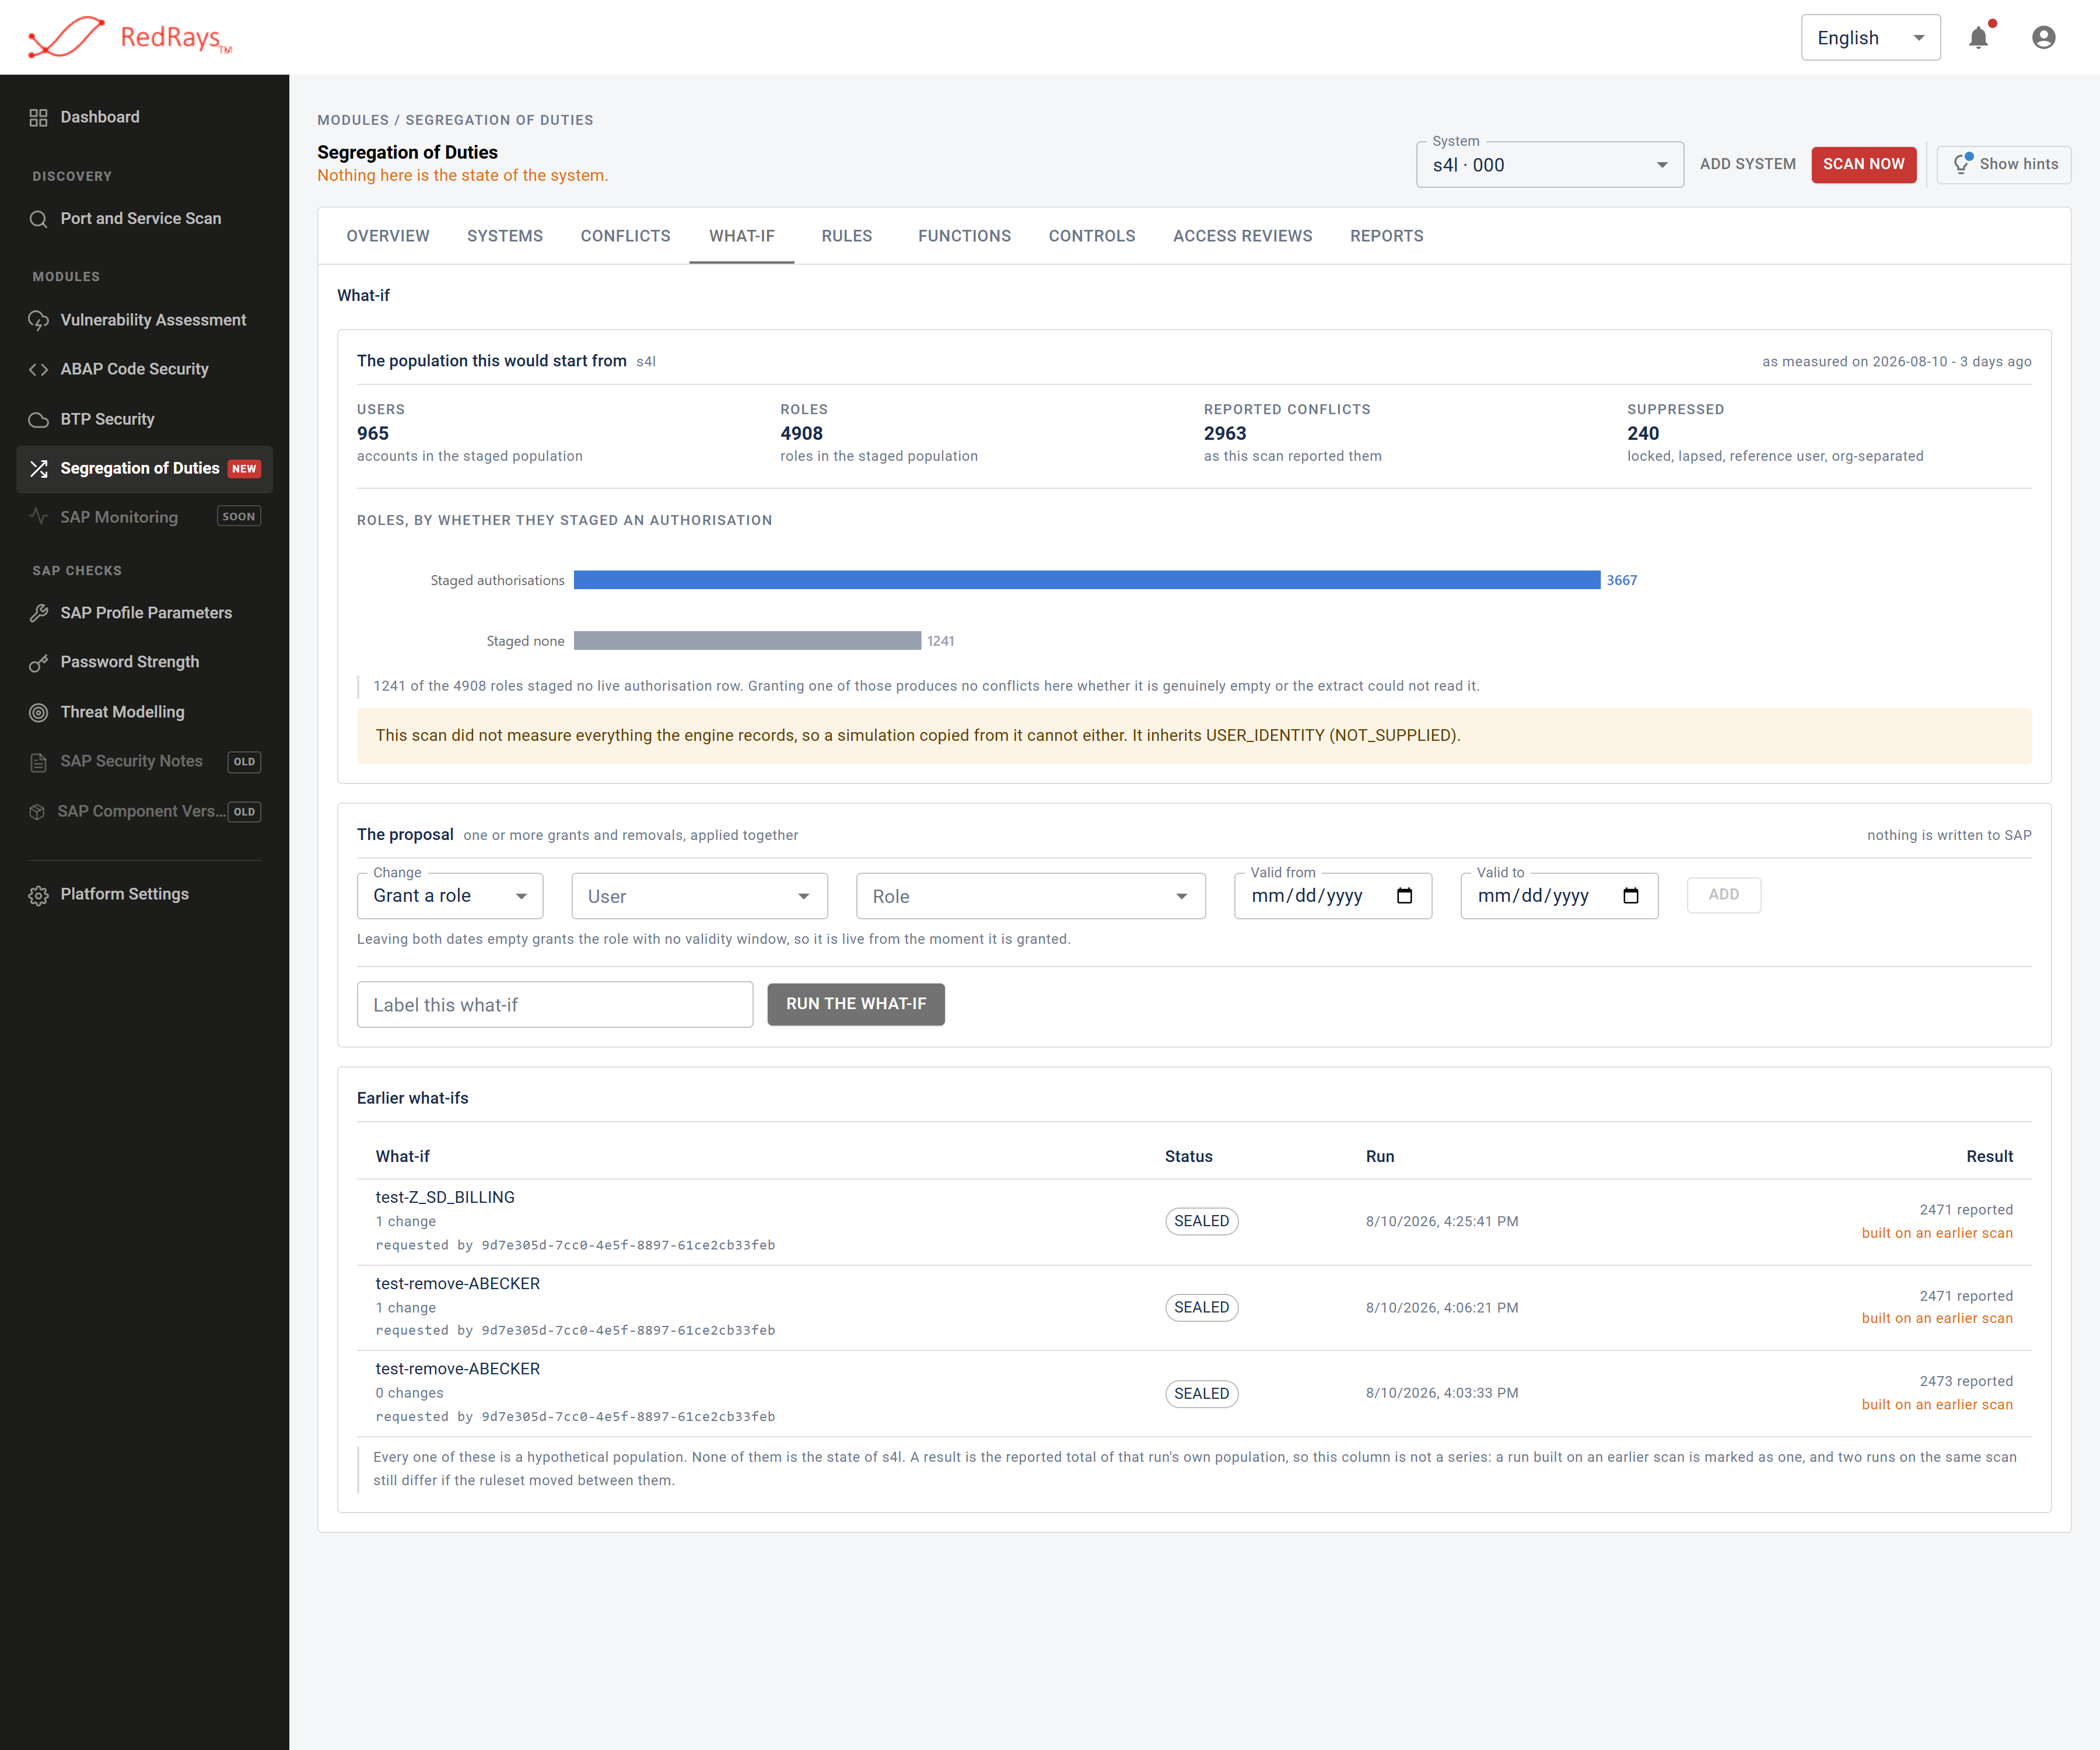Click the ABAP Code Security brackets icon
The image size is (2100, 1750).
(x=39, y=370)
